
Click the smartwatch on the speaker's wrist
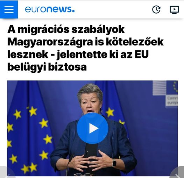114,163
